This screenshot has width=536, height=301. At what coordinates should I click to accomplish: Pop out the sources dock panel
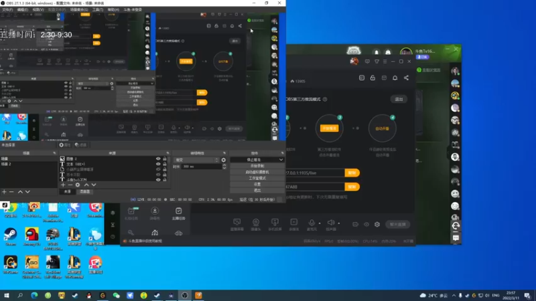click(x=167, y=153)
